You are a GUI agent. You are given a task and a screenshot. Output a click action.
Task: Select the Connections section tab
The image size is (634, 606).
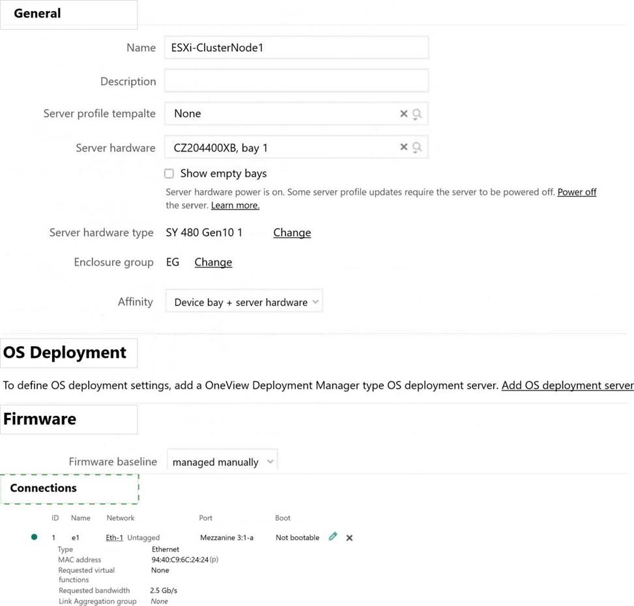pos(69,488)
